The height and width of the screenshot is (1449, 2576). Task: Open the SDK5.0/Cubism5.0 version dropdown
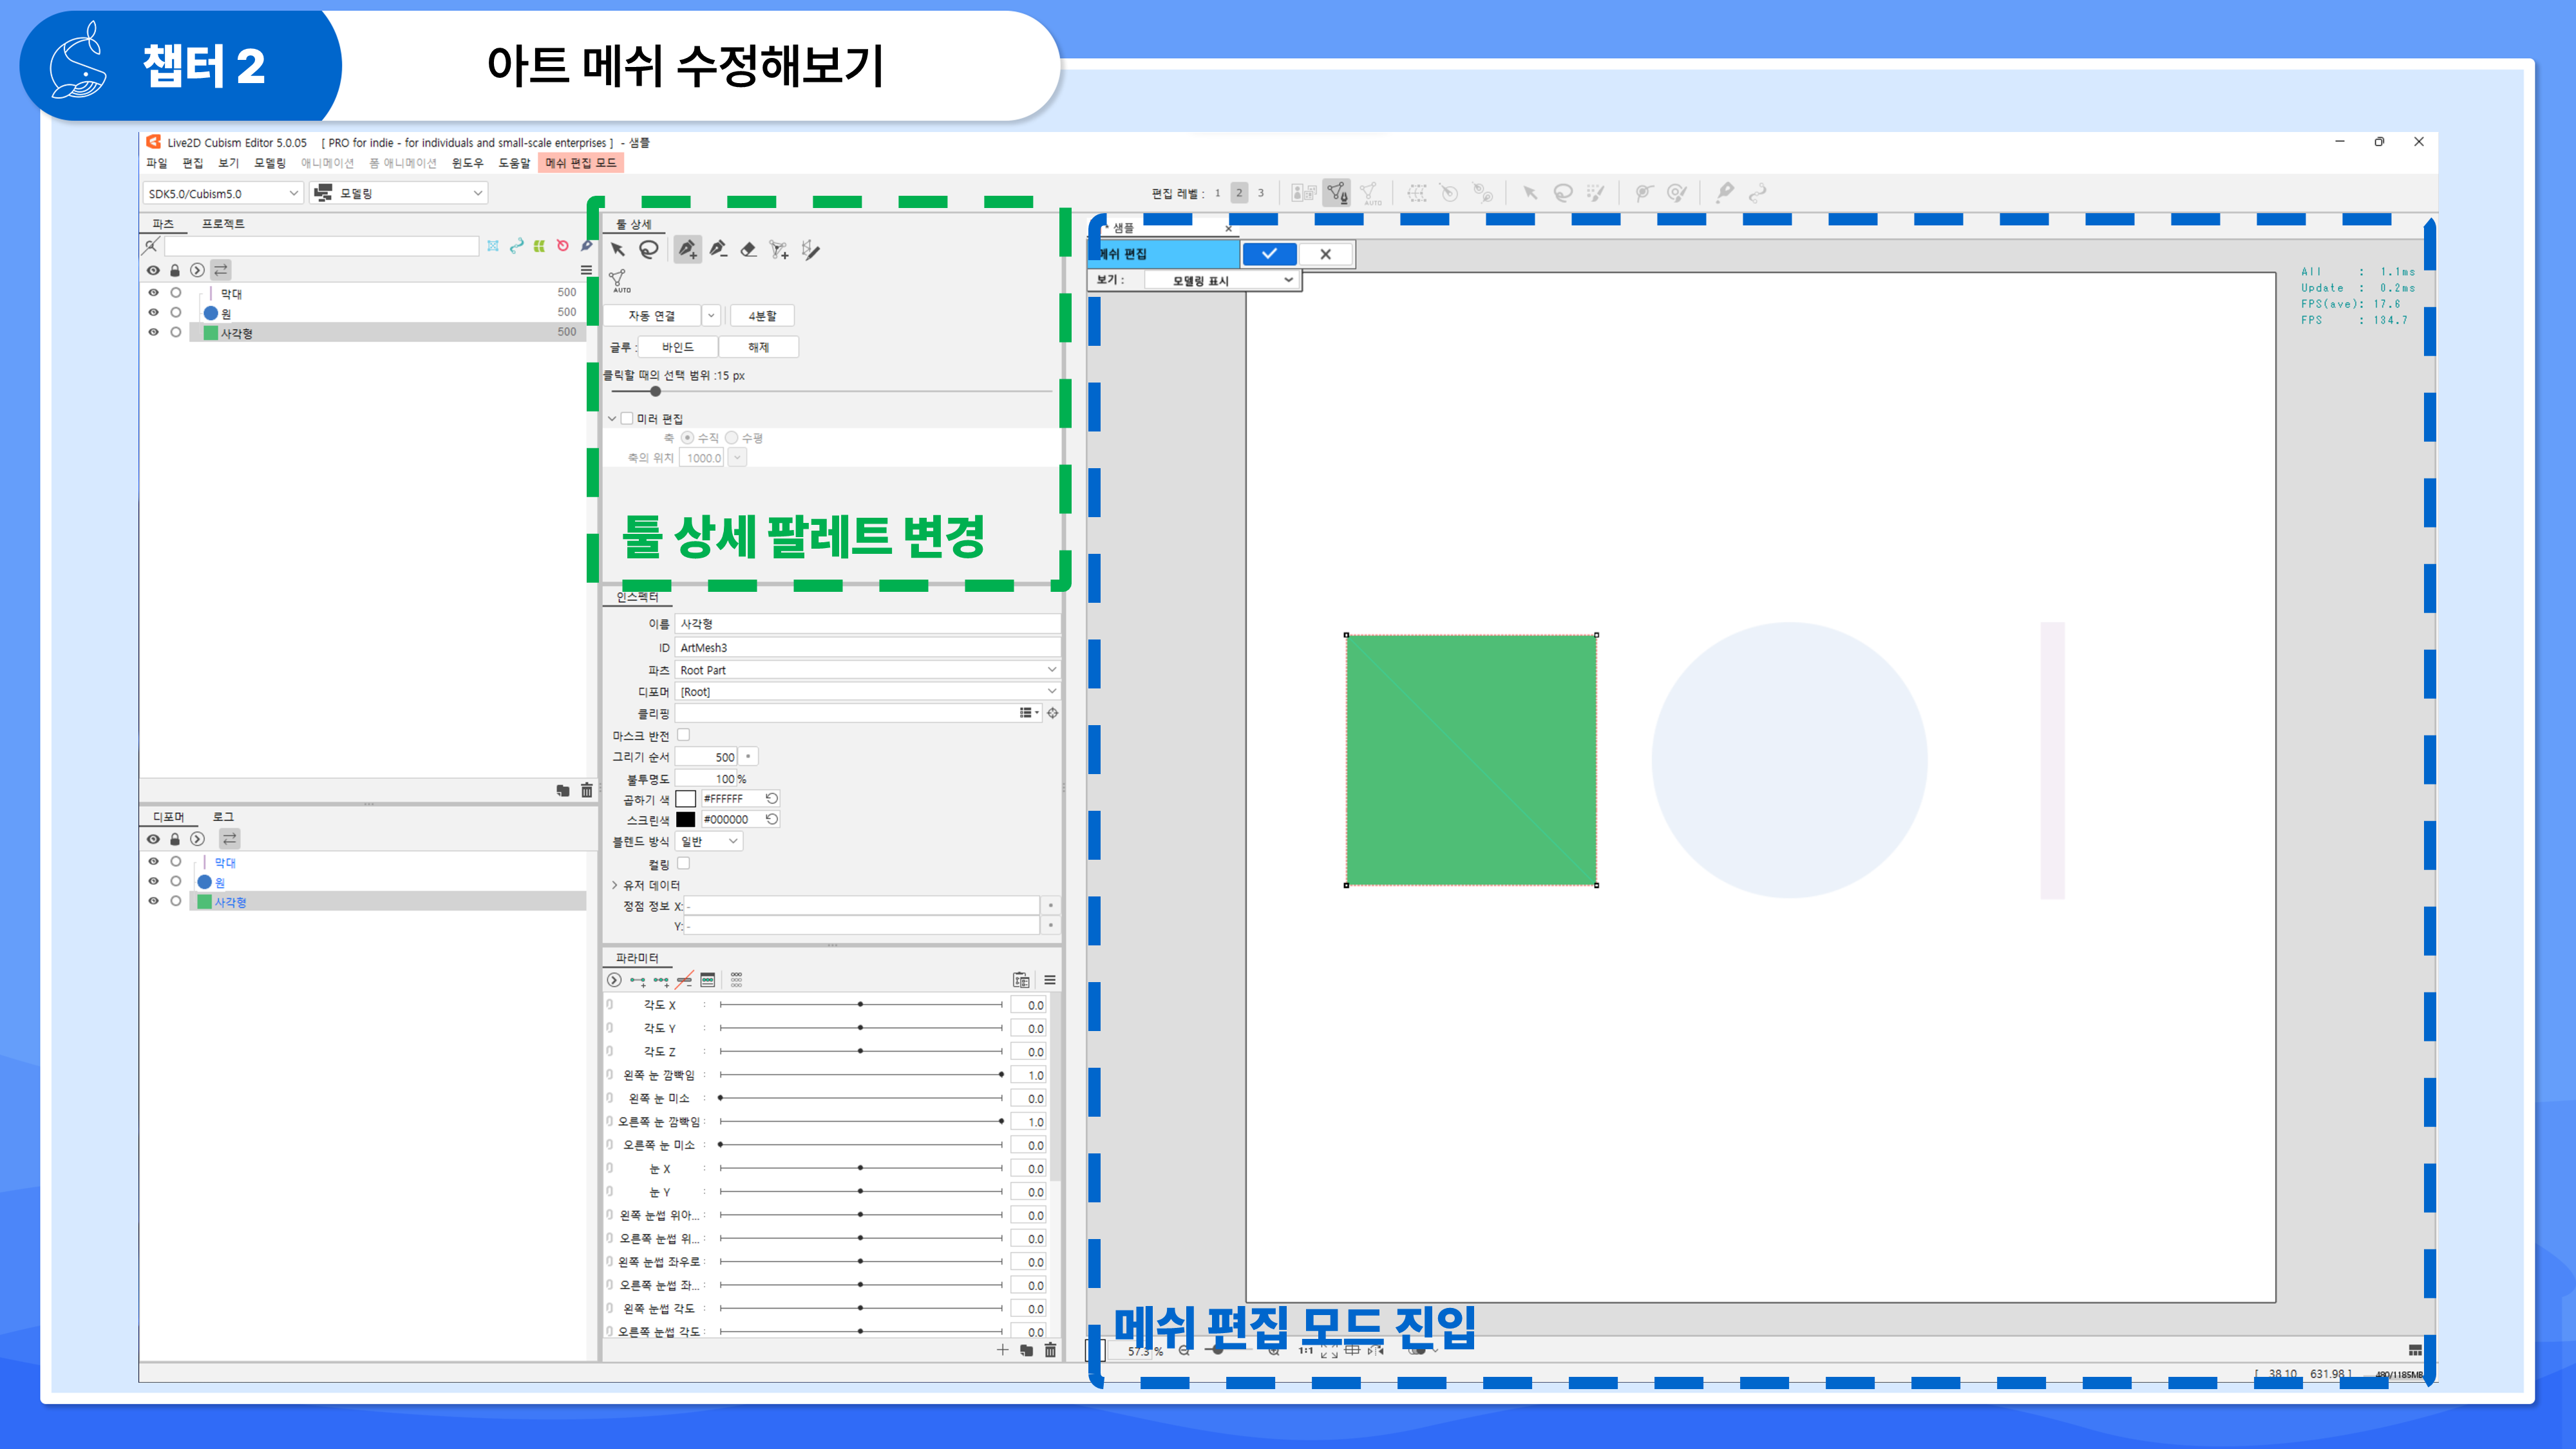(222, 194)
